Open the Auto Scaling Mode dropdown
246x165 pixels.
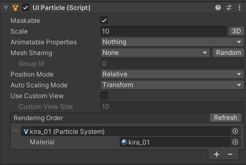pos(172,85)
